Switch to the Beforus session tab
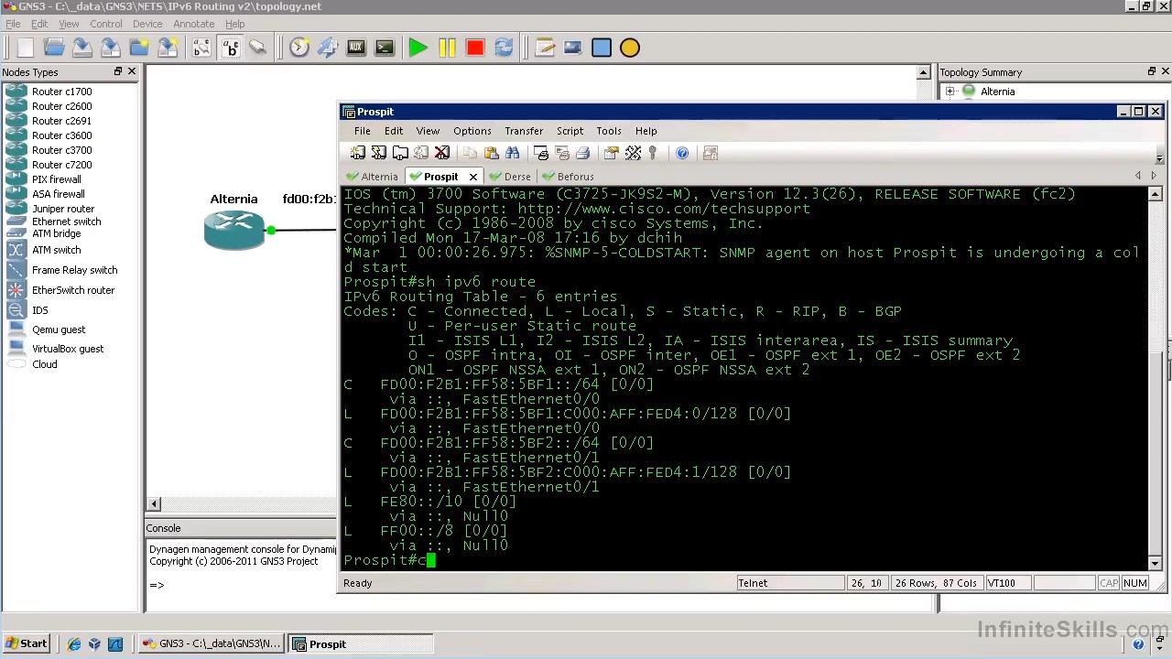This screenshot has height=659, width=1172. pos(569,177)
